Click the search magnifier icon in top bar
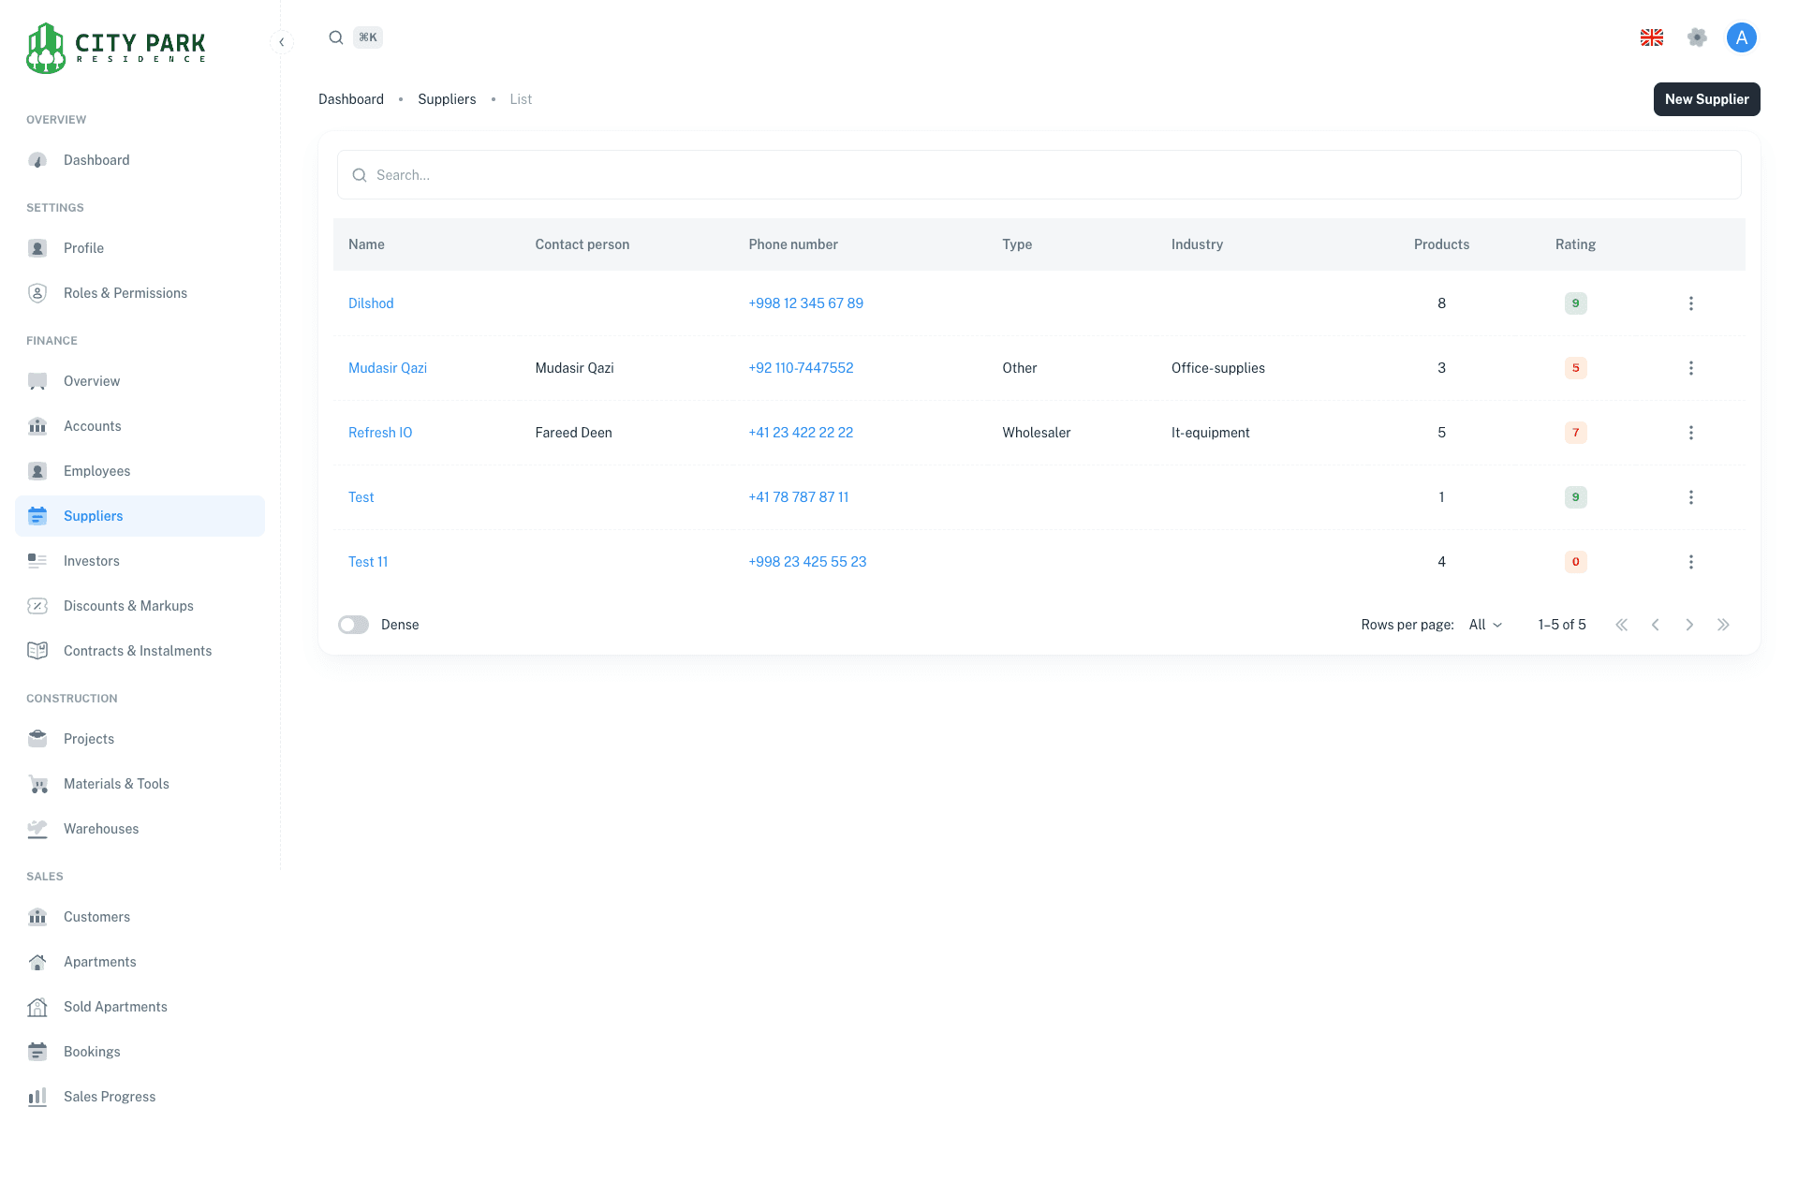This screenshot has width=1798, height=1181. (335, 37)
